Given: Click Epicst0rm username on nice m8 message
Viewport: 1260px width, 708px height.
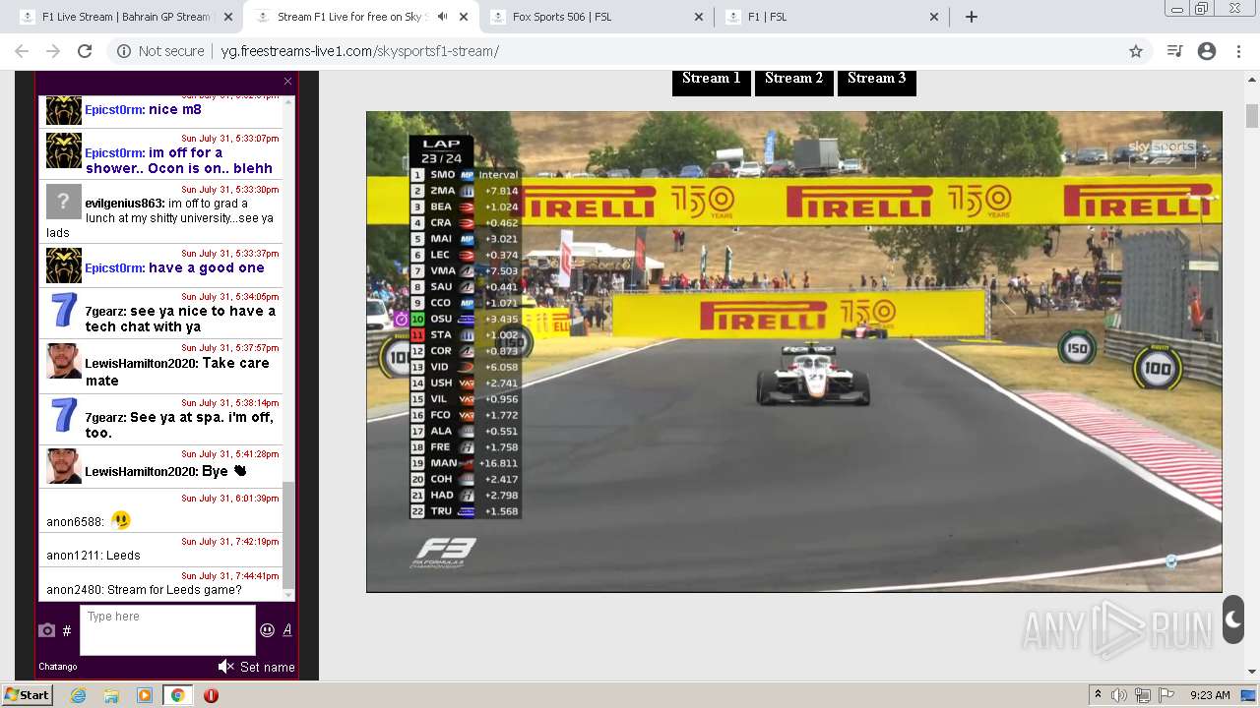Looking at the screenshot, I should point(114,110).
